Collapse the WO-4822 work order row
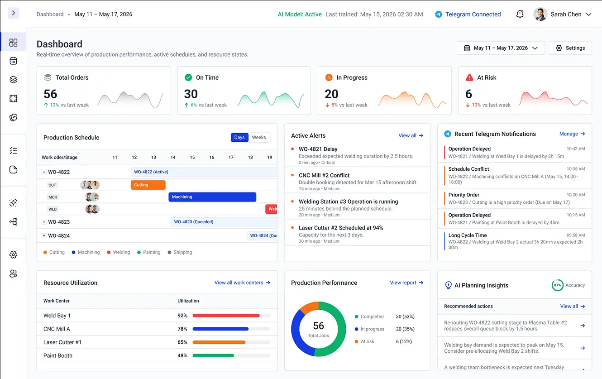The width and height of the screenshot is (602, 379). [44, 172]
